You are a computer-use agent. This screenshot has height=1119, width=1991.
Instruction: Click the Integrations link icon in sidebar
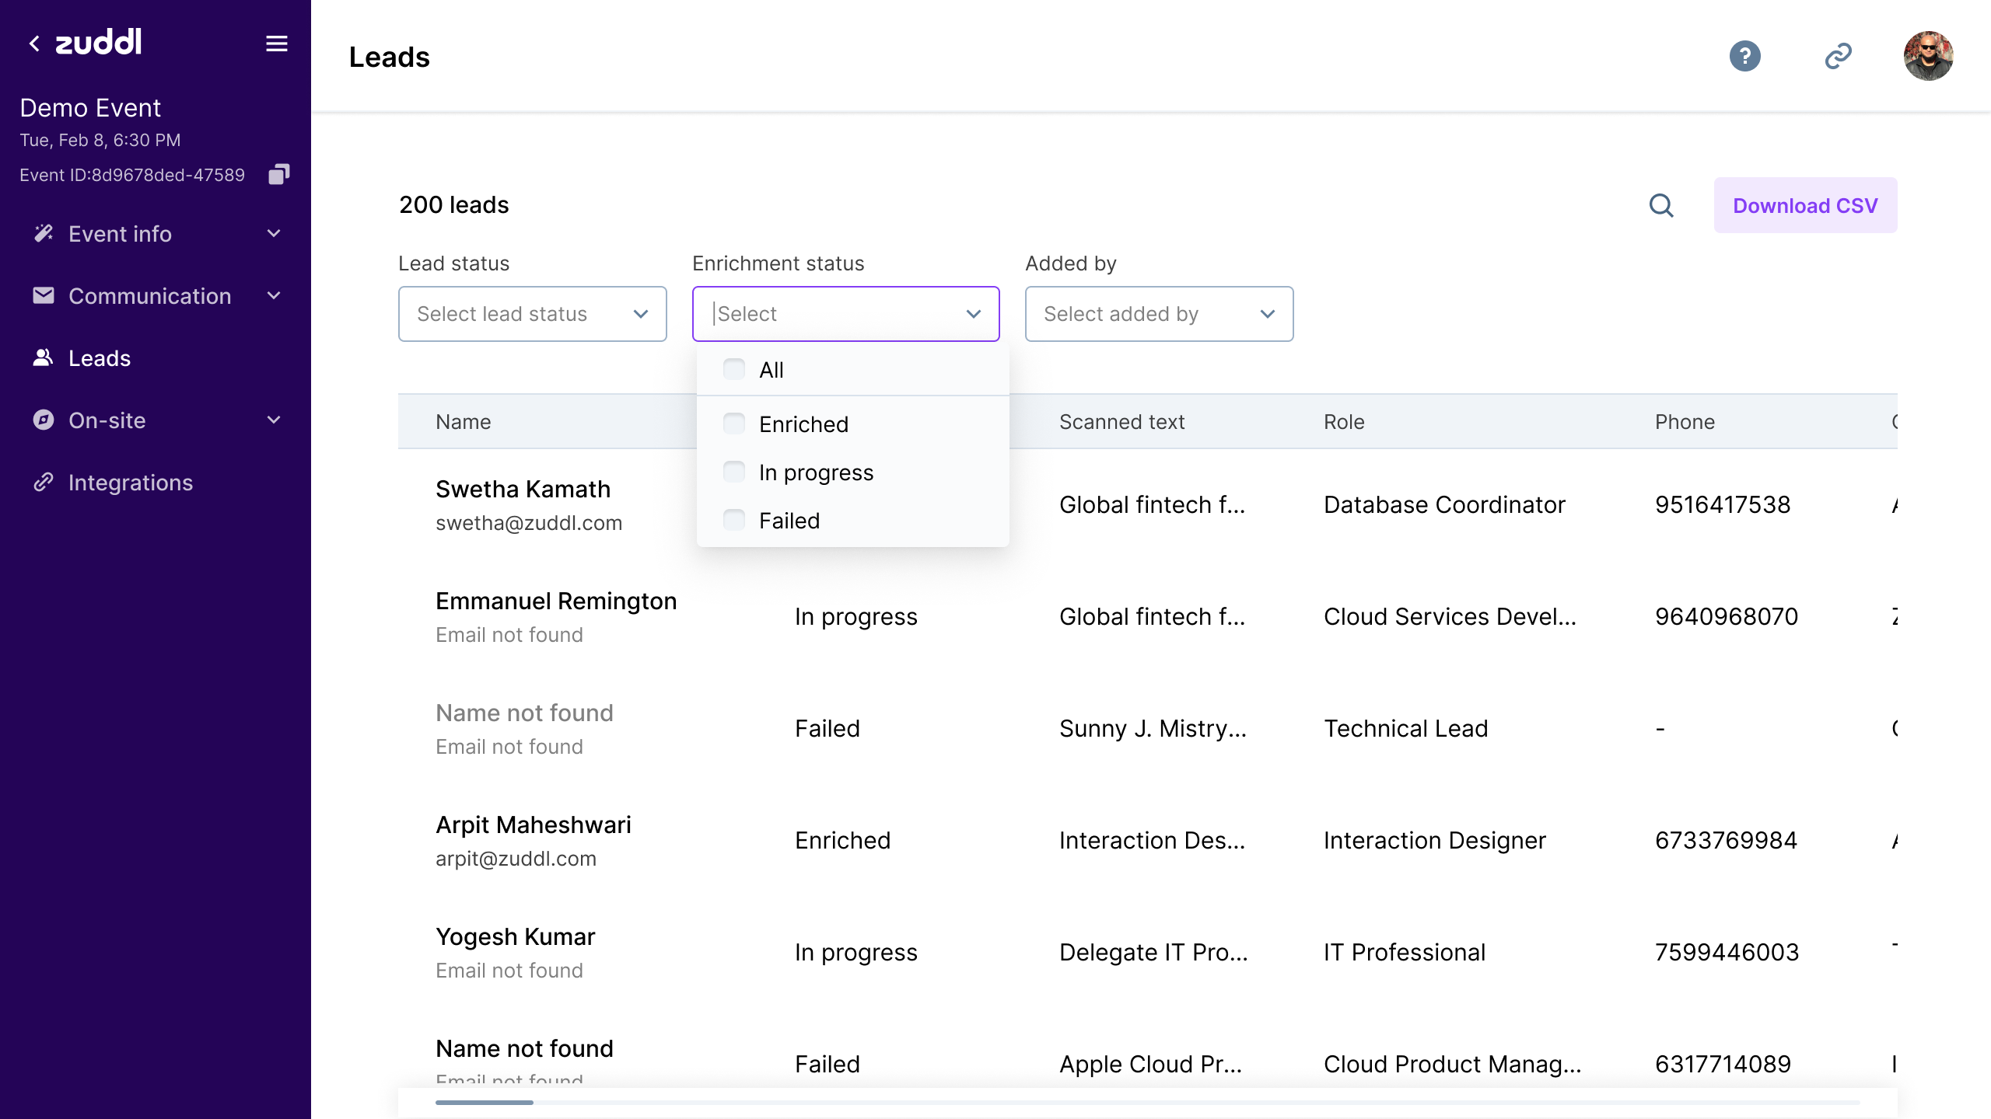point(44,483)
